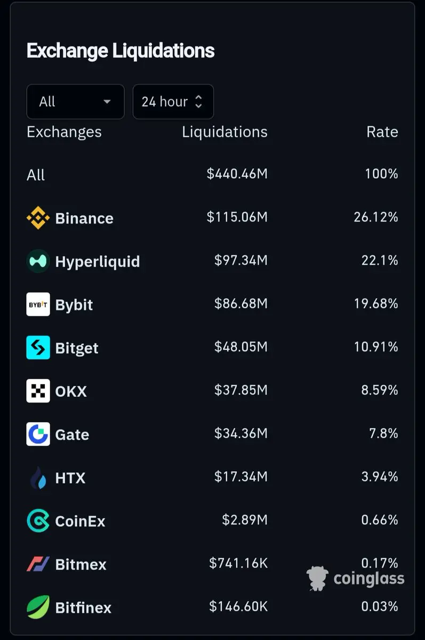The image size is (425, 640).
Task: Click the Binance exchange logo icon
Action: click(38, 218)
